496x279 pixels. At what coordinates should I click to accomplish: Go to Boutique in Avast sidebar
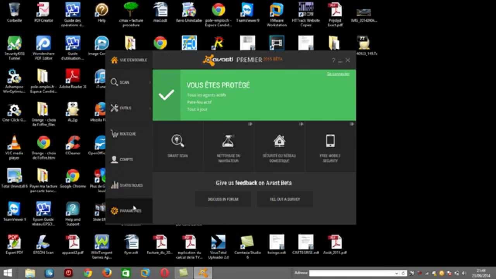coord(129,134)
